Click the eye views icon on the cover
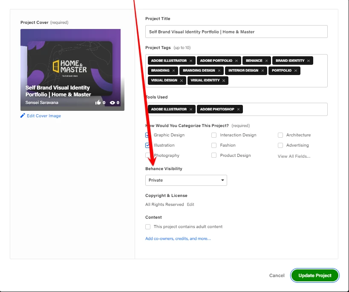This screenshot has width=349, height=292. point(112,103)
